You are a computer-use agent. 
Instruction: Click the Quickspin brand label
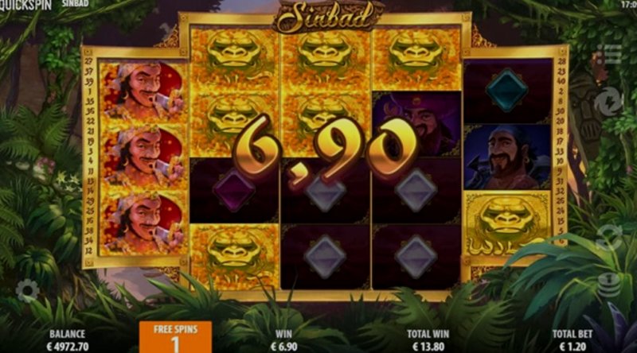[26, 6]
